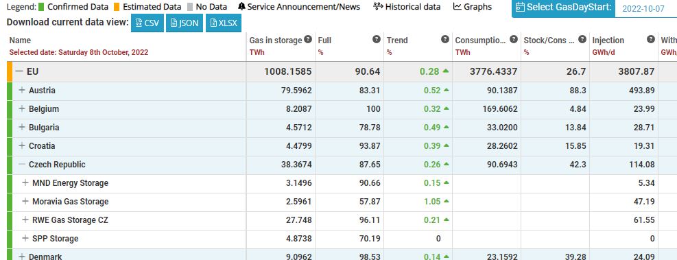This screenshot has height=260, width=677.
Task: Expand the Austria row
Action: (x=22, y=91)
